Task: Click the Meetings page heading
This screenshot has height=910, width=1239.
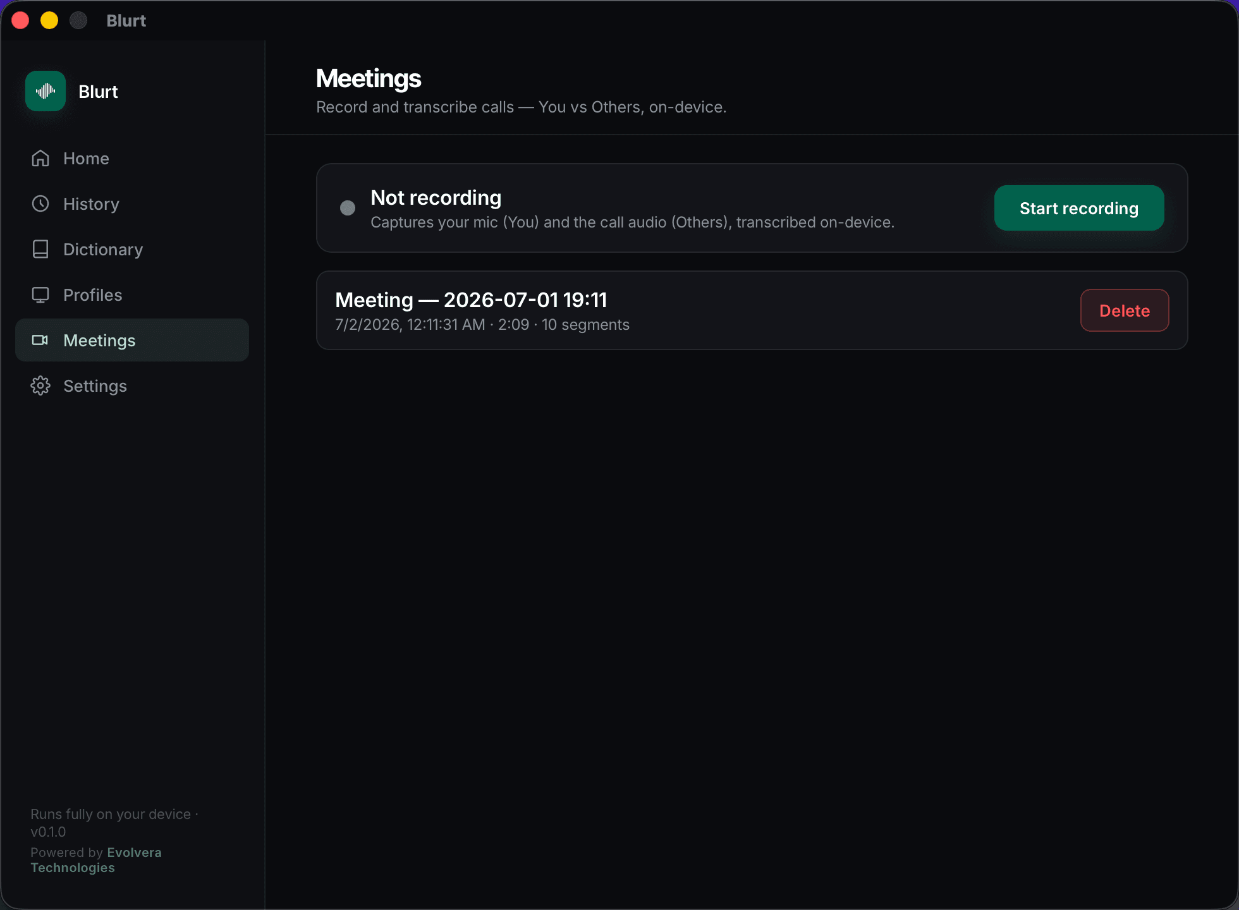Action: point(369,79)
